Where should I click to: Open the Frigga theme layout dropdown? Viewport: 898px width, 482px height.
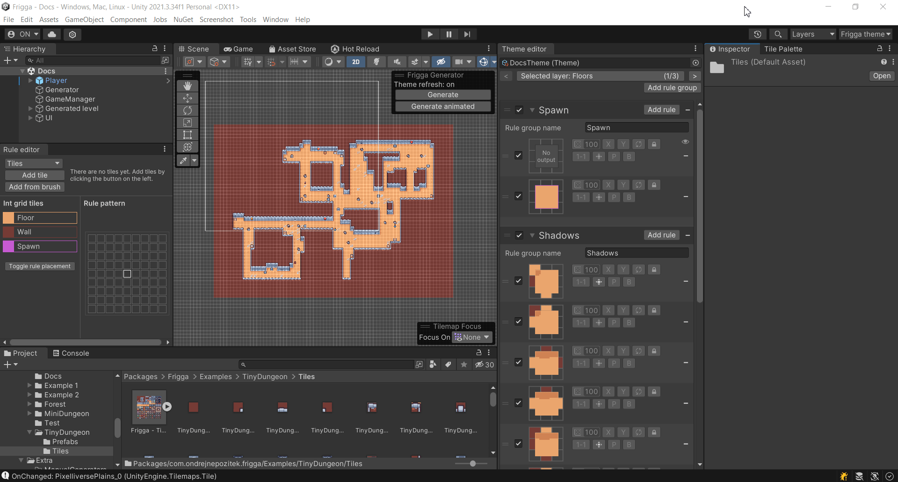(865, 34)
